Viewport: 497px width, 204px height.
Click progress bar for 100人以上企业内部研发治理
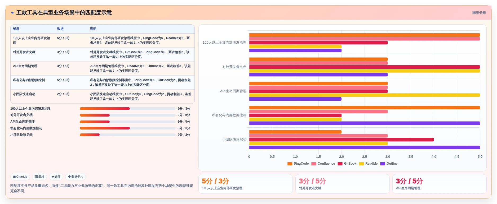[127, 109]
